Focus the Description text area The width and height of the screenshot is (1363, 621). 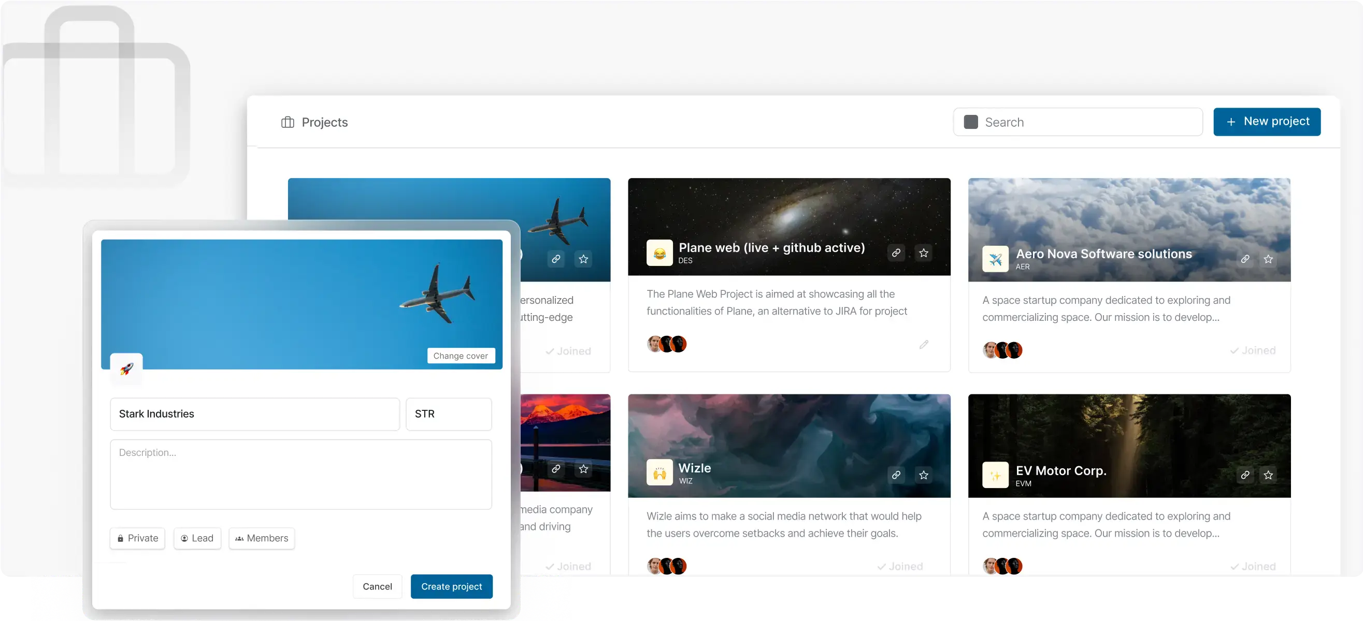point(300,474)
